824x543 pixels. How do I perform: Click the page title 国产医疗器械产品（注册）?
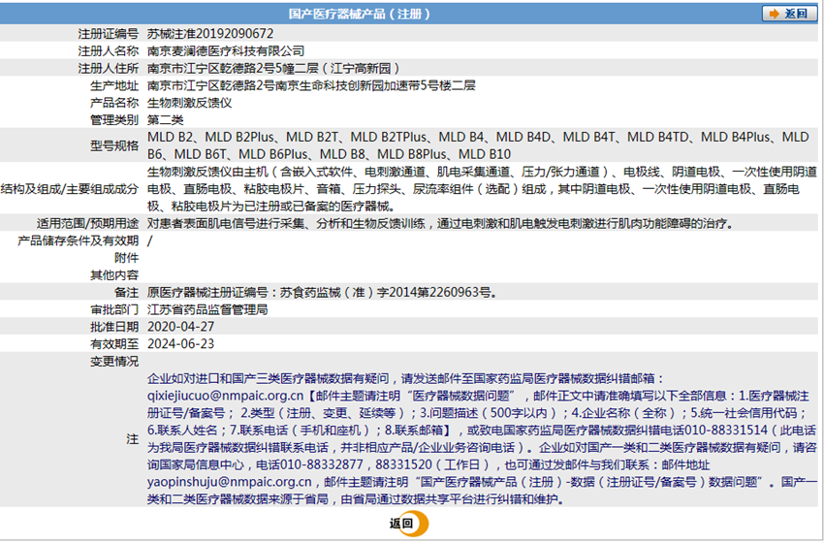click(x=360, y=14)
